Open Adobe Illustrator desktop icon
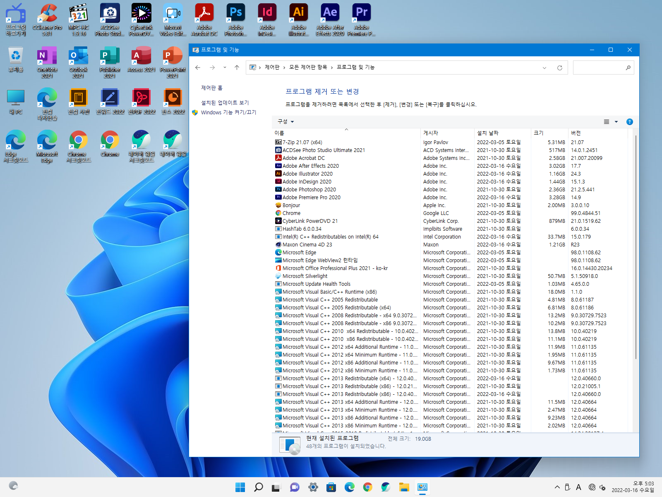The height and width of the screenshot is (497, 662). point(299,20)
